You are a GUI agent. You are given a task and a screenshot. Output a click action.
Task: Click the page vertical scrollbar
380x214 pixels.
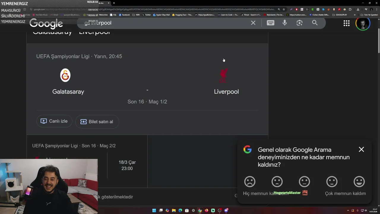coord(379,40)
